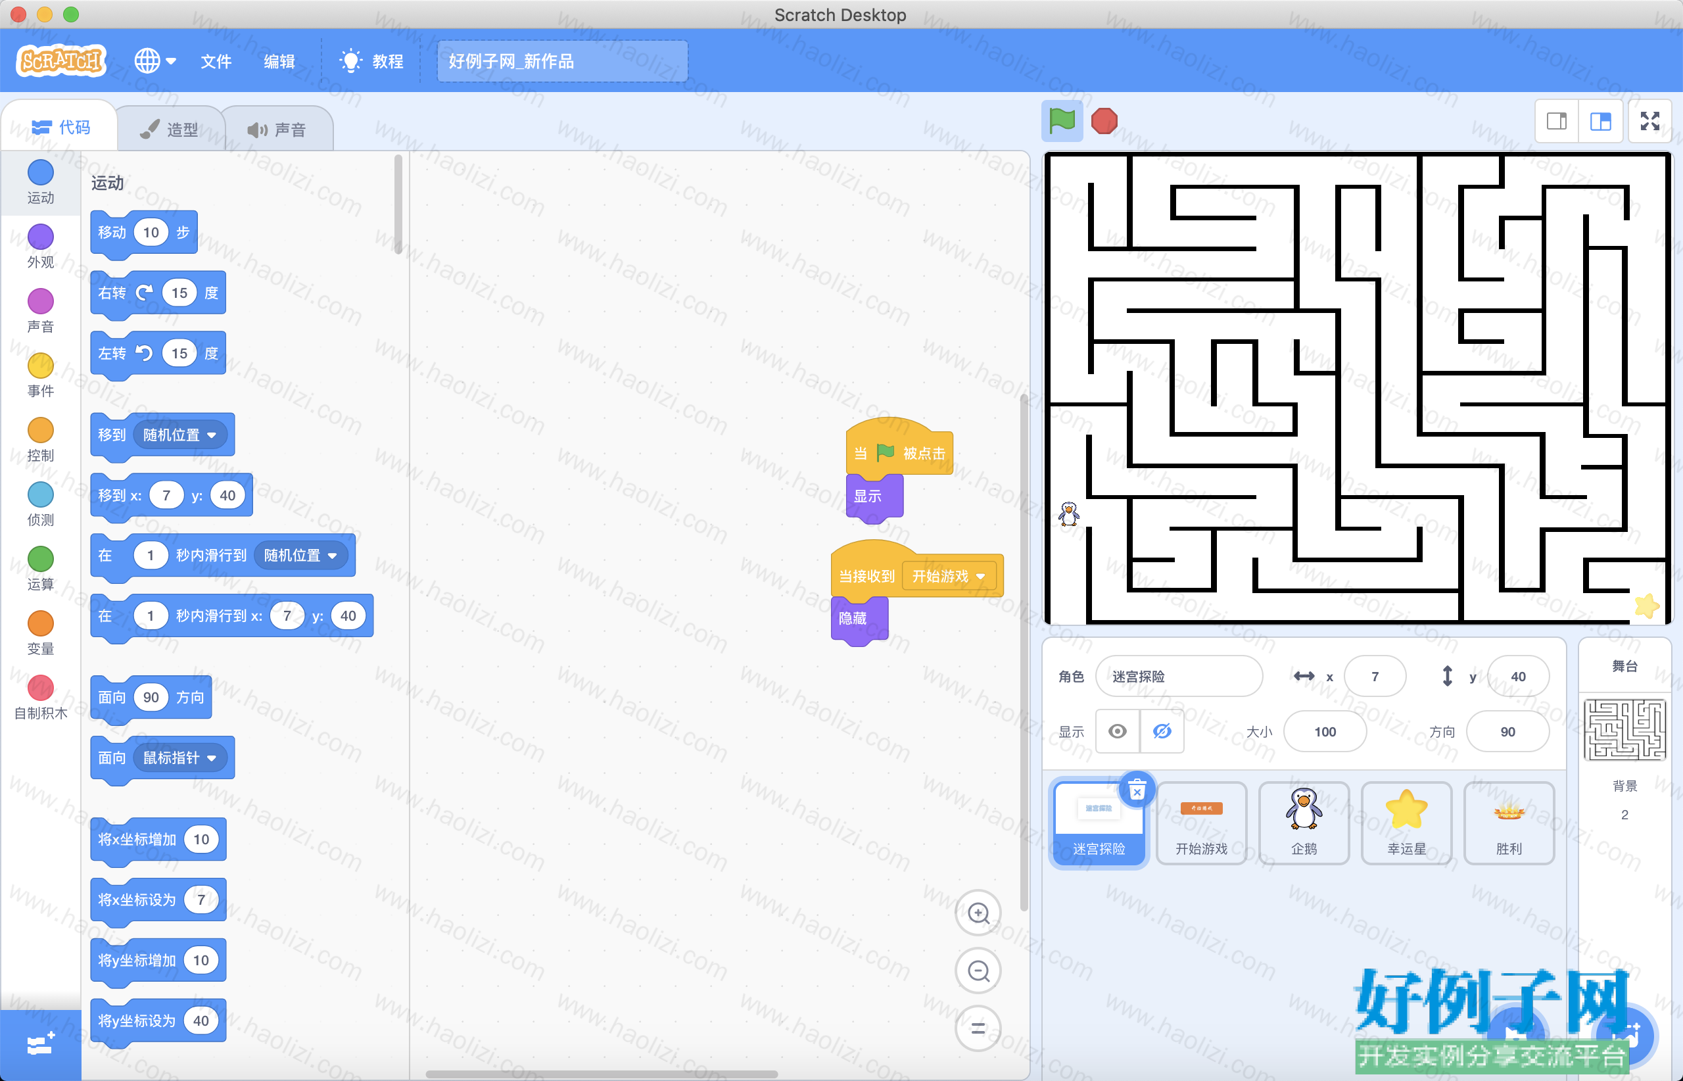1683x1081 pixels.
Task: Show the sprite using eye icon
Action: point(1118,731)
